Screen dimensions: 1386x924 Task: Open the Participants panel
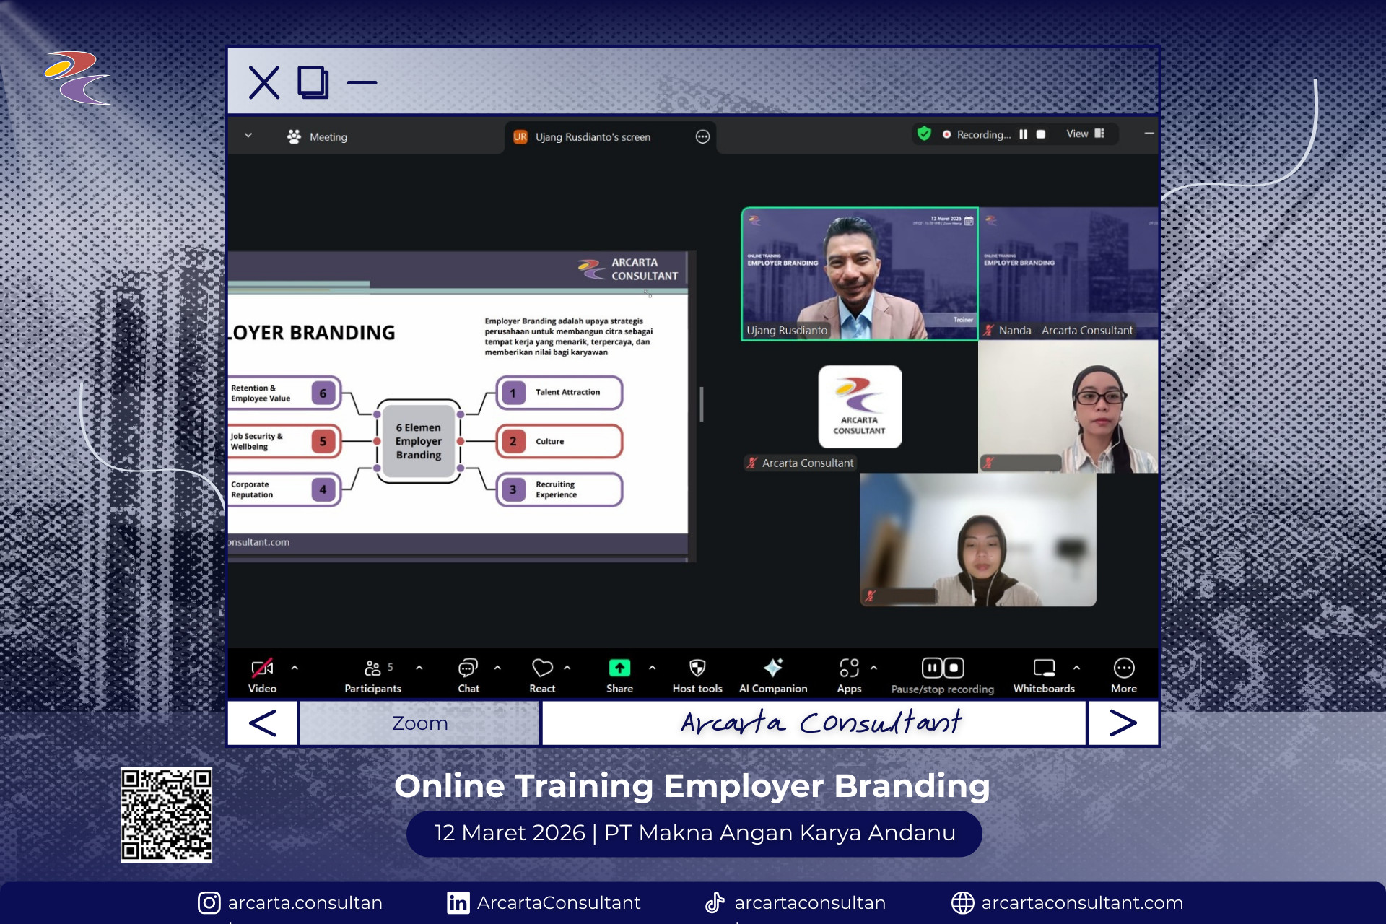pos(372,668)
